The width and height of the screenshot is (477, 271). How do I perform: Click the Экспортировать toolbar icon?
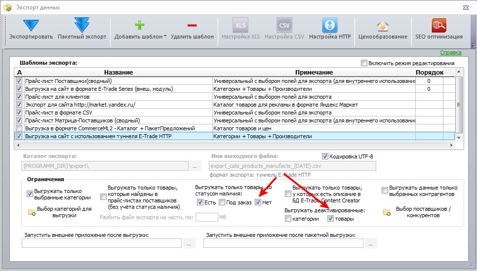point(31,26)
